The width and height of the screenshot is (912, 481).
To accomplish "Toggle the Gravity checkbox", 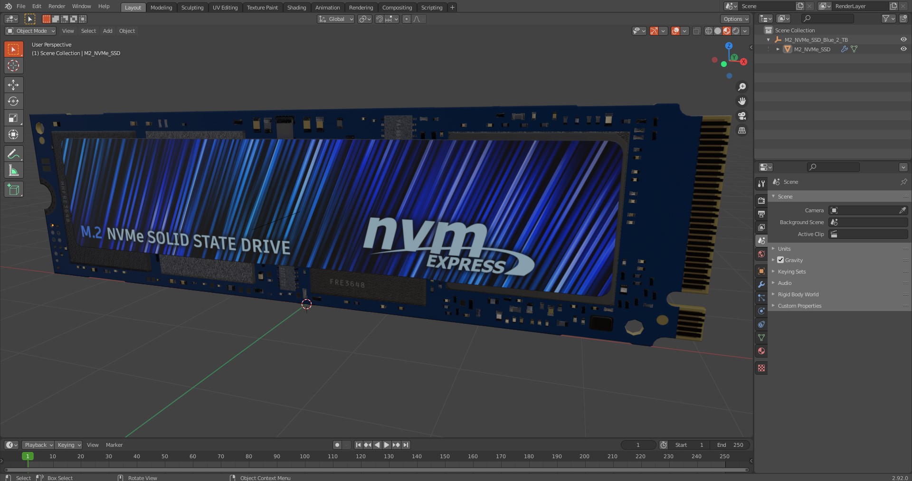I will [780, 260].
